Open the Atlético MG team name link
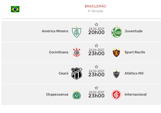The height and width of the screenshot is (113, 161). click(x=134, y=73)
